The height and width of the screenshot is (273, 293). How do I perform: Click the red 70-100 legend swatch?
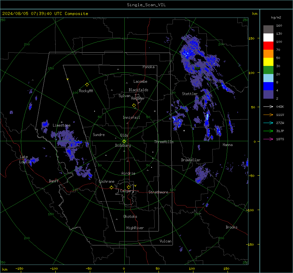click(x=268, y=46)
